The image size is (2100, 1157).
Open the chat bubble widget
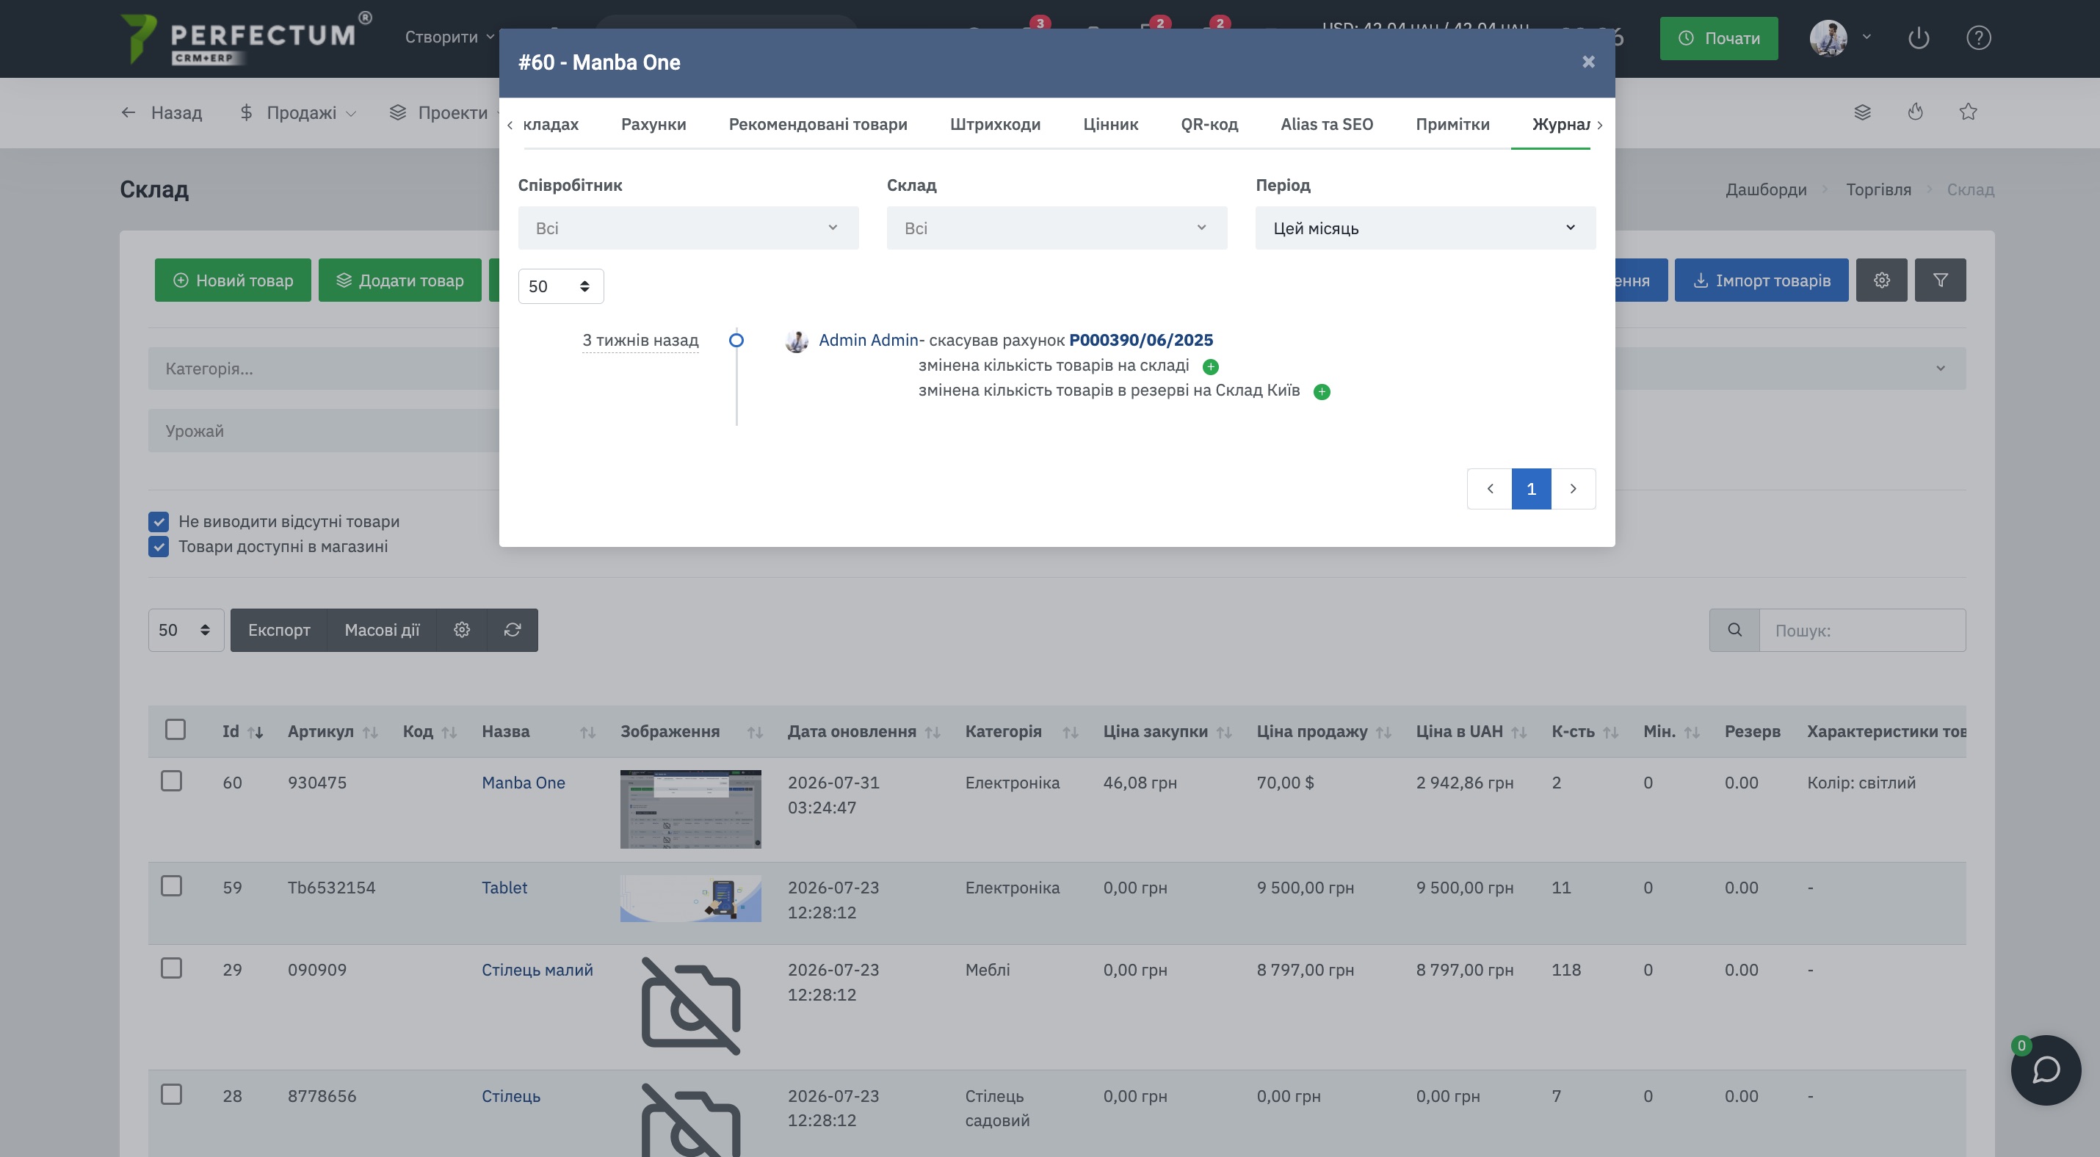tap(2046, 1069)
